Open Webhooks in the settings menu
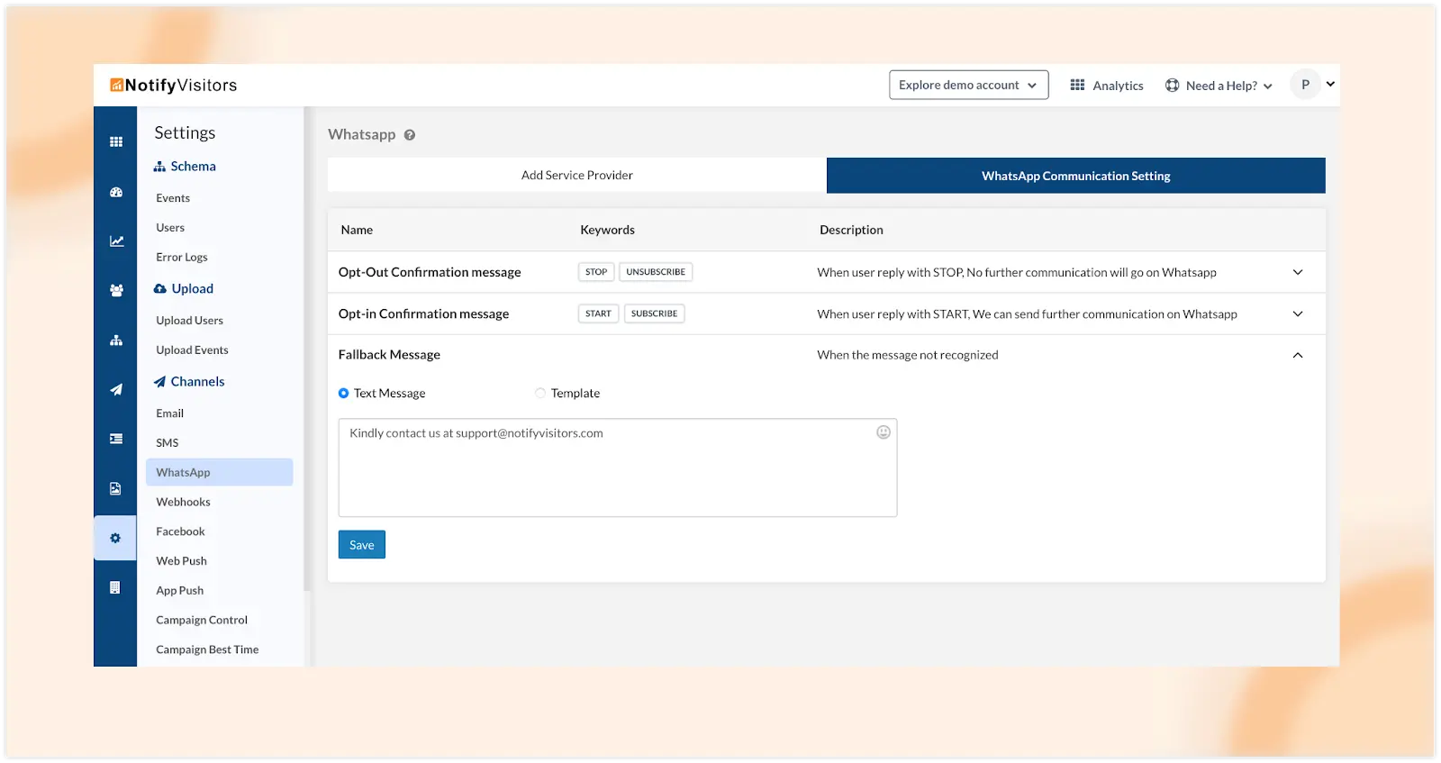Image resolution: width=1441 pixels, height=763 pixels. 183,503
